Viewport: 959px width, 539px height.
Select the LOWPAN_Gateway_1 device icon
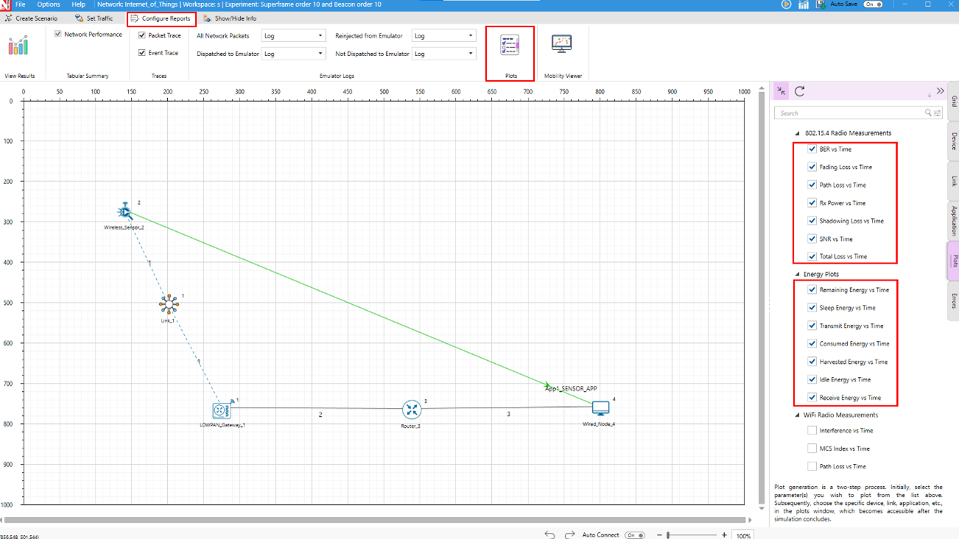220,410
